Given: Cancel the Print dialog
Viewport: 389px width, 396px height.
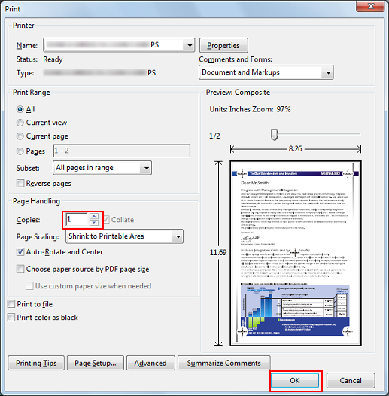Looking at the screenshot, I should [351, 381].
